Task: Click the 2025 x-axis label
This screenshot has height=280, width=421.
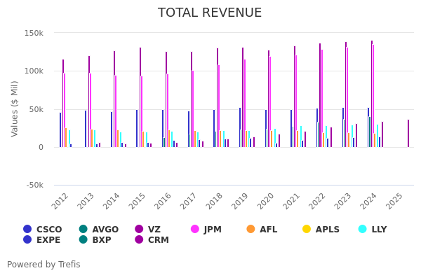Action: (395, 201)
